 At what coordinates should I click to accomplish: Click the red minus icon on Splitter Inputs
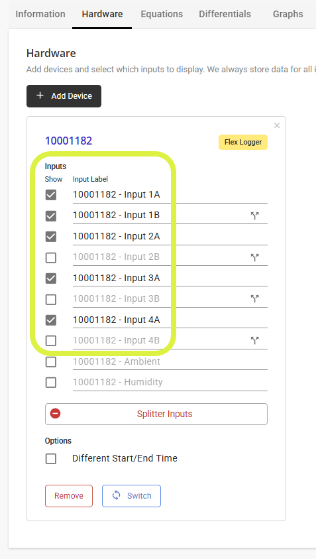tap(55, 414)
